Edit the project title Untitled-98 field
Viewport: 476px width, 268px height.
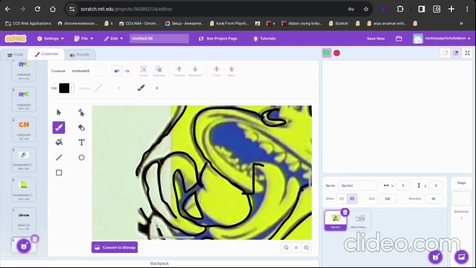pyautogui.click(x=159, y=38)
